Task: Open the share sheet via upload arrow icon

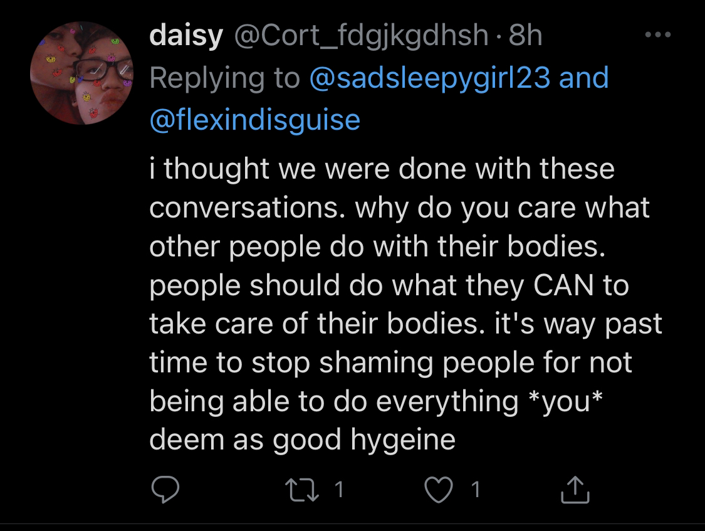Action: click(x=575, y=489)
